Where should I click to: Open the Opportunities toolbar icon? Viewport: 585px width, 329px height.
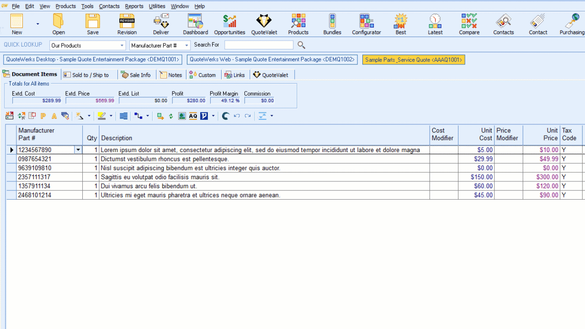click(x=229, y=24)
